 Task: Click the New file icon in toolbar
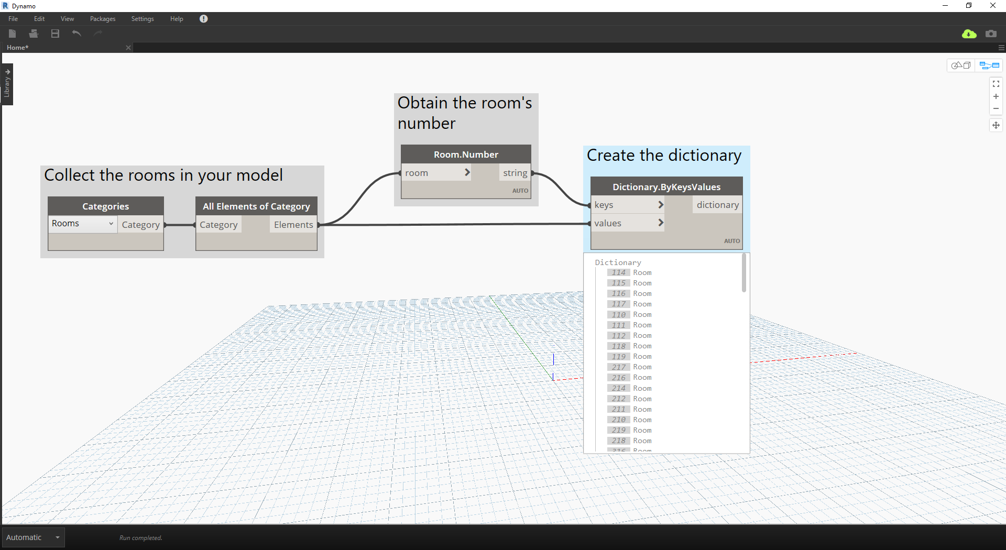click(x=13, y=34)
